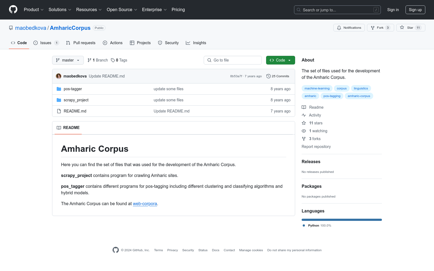Click the repository icon beside maobedkova

tap(11, 28)
